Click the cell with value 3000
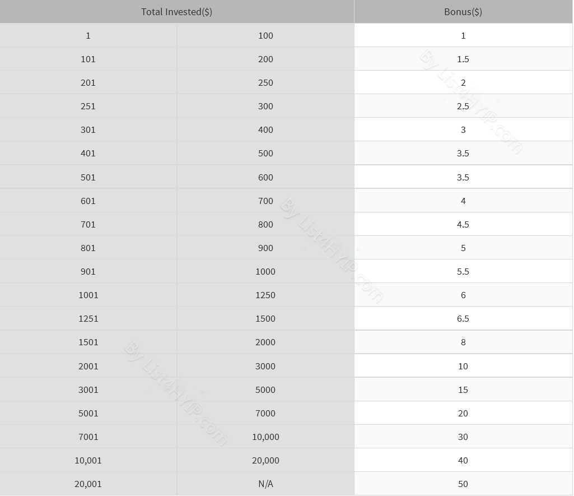This screenshot has width=574, height=496. [265, 366]
